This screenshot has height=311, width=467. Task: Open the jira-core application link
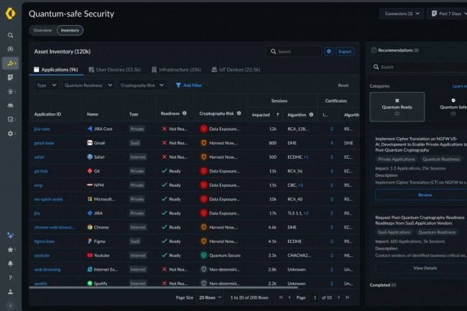[42, 129]
